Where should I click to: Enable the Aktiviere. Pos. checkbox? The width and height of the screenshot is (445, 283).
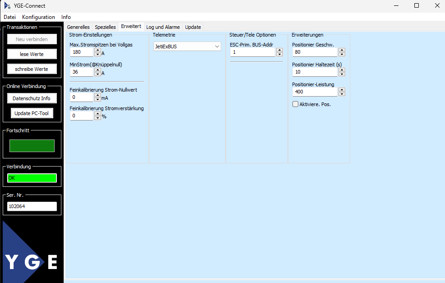coord(296,104)
